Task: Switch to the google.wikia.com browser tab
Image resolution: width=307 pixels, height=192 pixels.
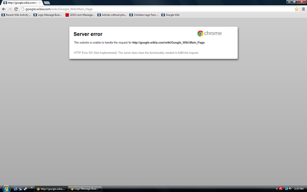Action: [22, 3]
